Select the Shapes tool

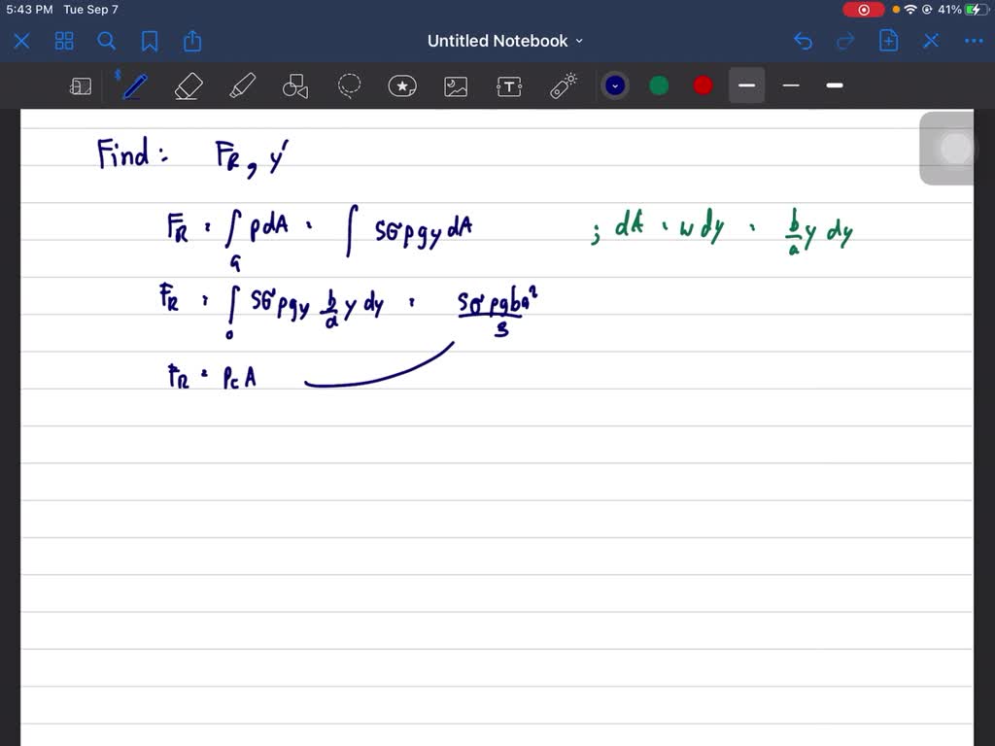[295, 86]
